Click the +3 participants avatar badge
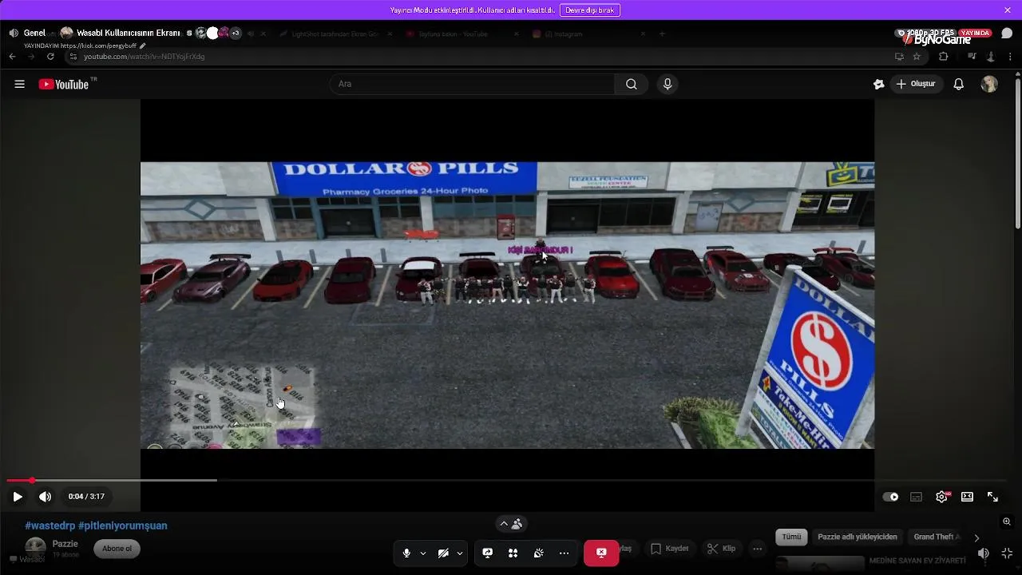The height and width of the screenshot is (575, 1022). pyautogui.click(x=235, y=34)
